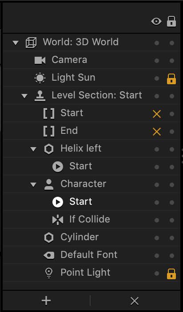Unlock the Point Light layer
Image resolution: width=183 pixels, height=312 pixels.
(171, 274)
